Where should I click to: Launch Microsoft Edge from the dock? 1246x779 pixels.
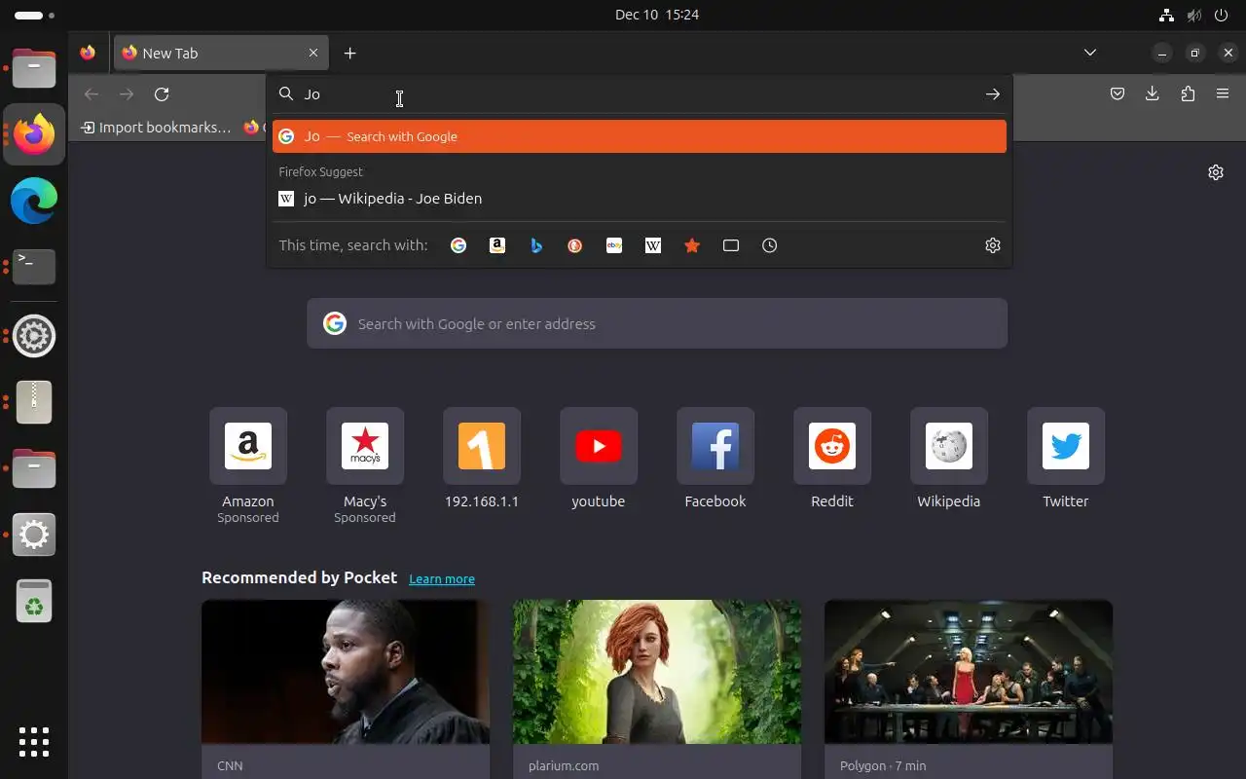(34, 201)
